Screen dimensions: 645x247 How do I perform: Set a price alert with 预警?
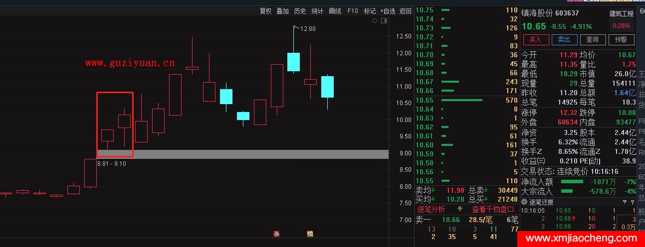[x=621, y=40]
